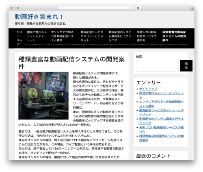Open 動画配信のシステム構築を行うエンジニア link in エントリー list
The image size is (203, 172).
point(162,121)
